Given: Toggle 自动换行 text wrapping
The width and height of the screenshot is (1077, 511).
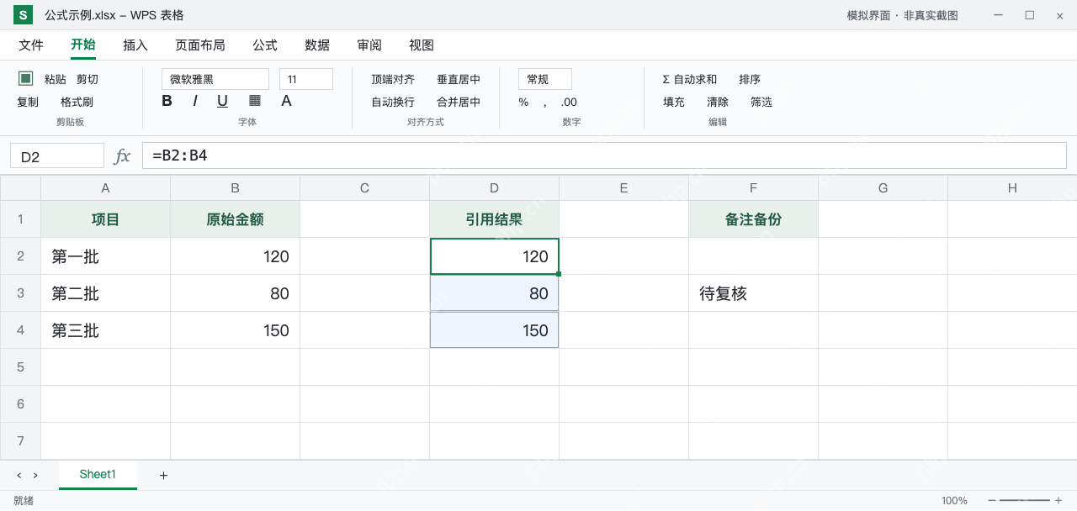Looking at the screenshot, I should (x=393, y=103).
